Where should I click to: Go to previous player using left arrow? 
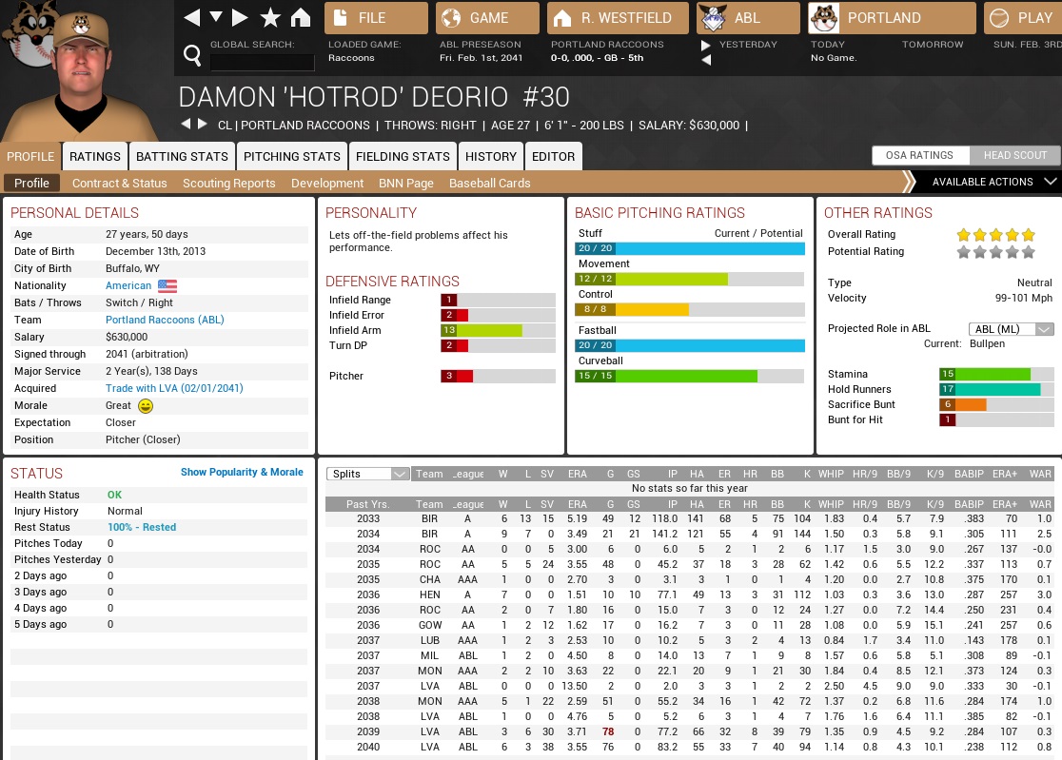click(x=187, y=125)
